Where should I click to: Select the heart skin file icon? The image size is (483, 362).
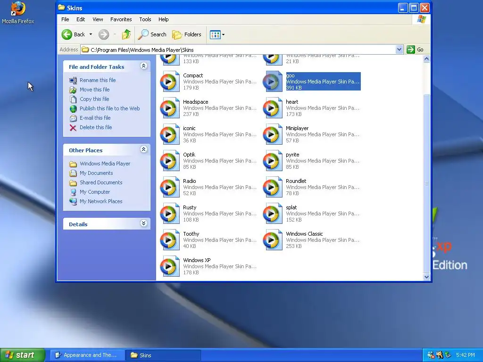point(273,108)
